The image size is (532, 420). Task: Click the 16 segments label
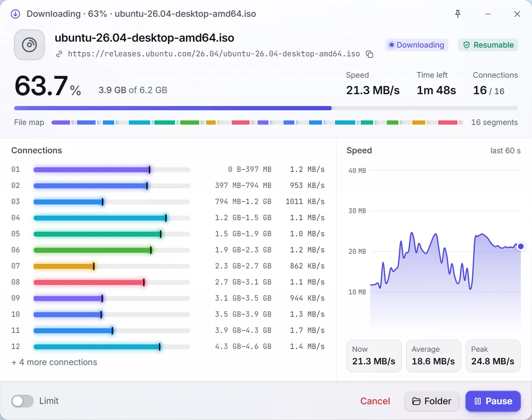494,122
